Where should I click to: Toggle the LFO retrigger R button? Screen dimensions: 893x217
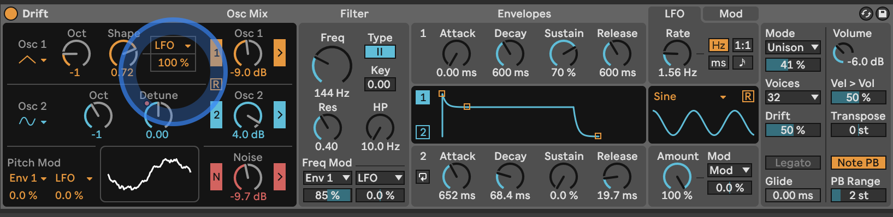pyautogui.click(x=748, y=97)
